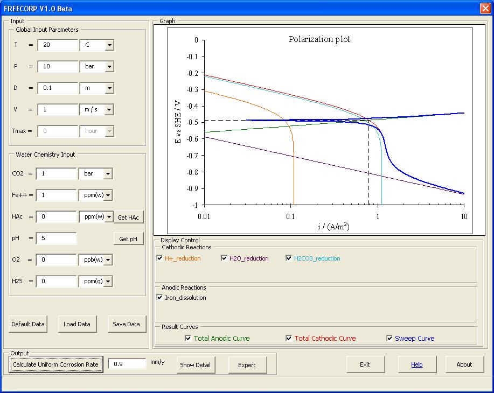Disable the H2O_reduction curve
The height and width of the screenshot is (393, 494).
point(224,258)
